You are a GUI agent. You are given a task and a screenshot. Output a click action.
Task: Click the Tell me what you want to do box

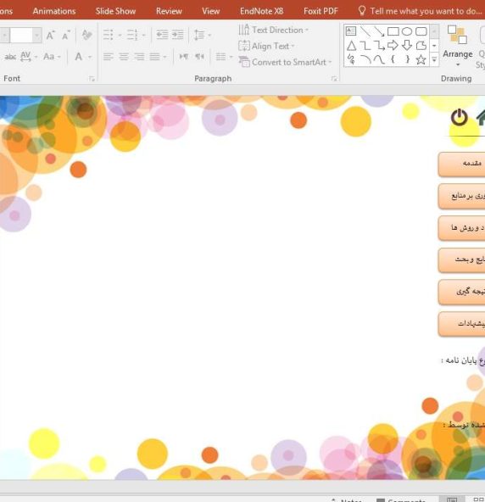pyautogui.click(x=420, y=11)
